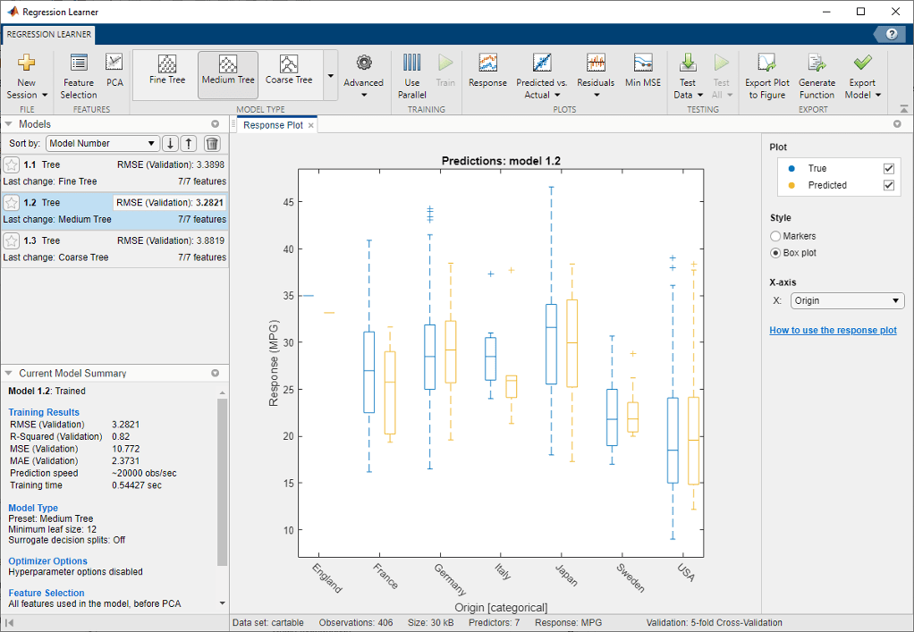Click the Training Results heading
The image size is (914, 632).
coord(44,412)
